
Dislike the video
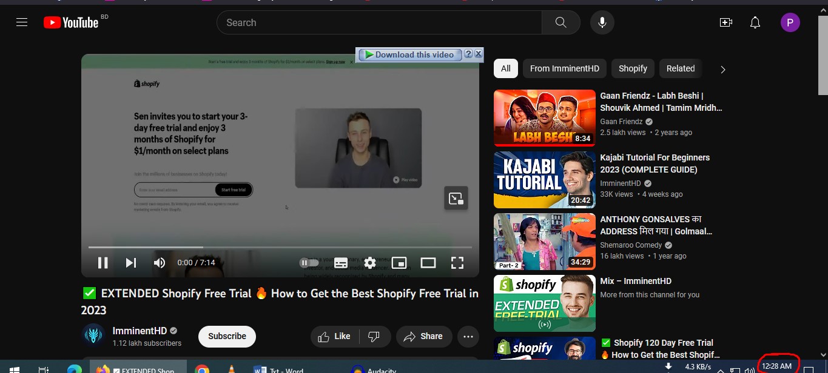[374, 337]
